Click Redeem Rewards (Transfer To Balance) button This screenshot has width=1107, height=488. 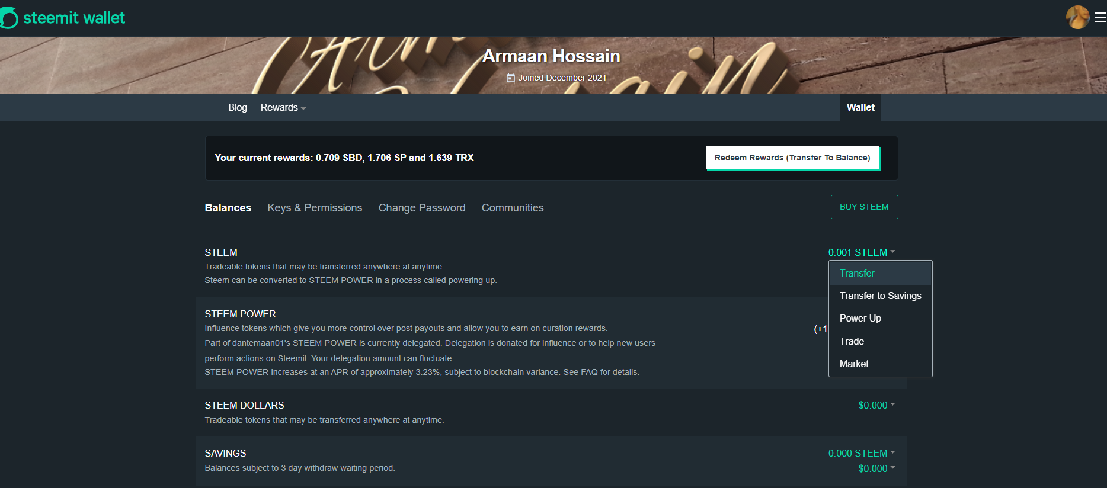pos(792,158)
